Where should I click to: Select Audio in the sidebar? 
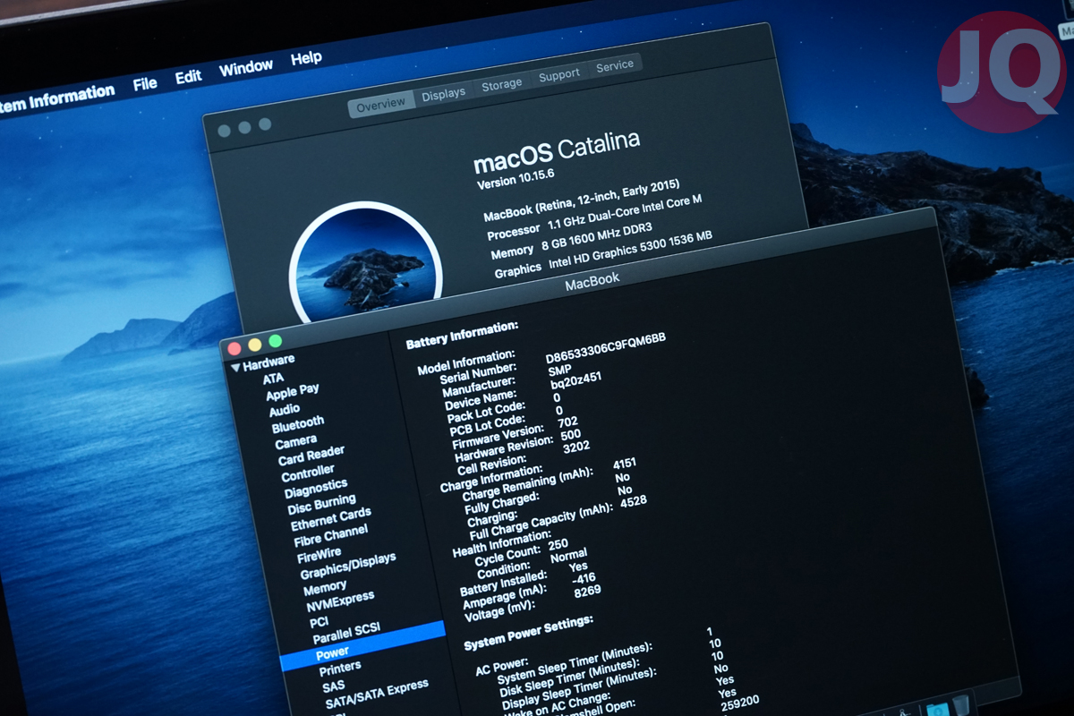tap(285, 410)
